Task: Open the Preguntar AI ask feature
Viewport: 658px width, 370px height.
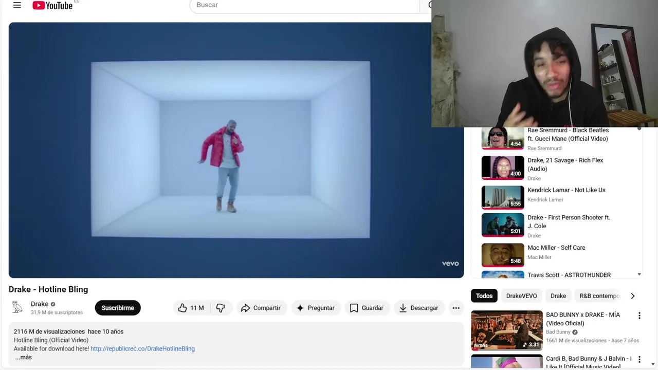Action: coord(315,308)
